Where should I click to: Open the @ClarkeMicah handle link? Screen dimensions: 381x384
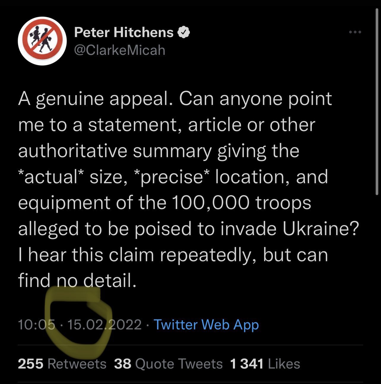(119, 50)
